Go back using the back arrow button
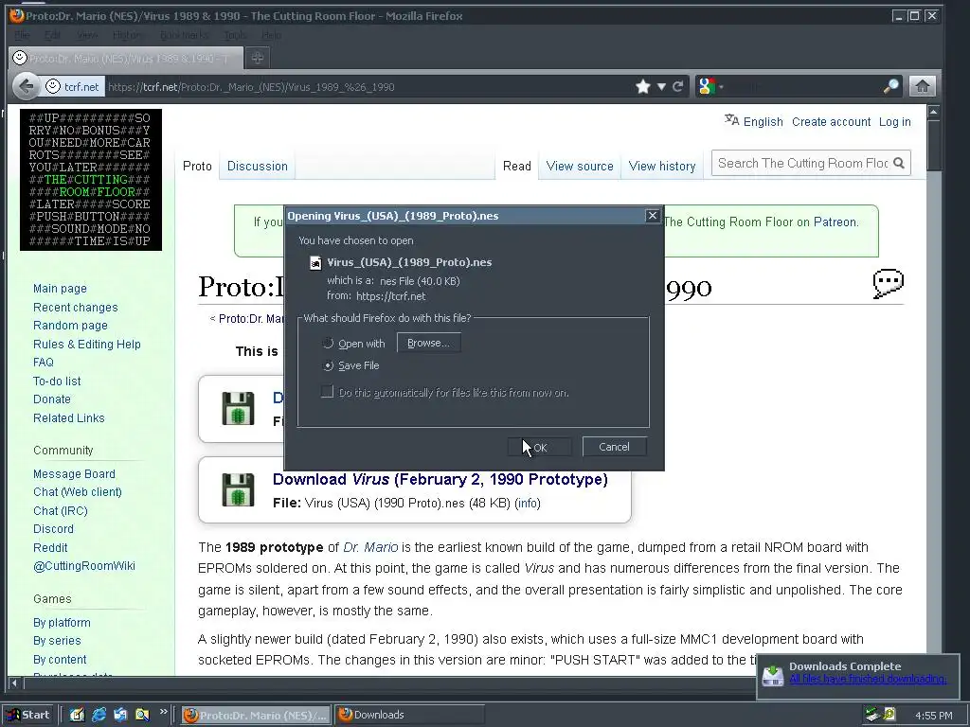The image size is (970, 727). (26, 86)
